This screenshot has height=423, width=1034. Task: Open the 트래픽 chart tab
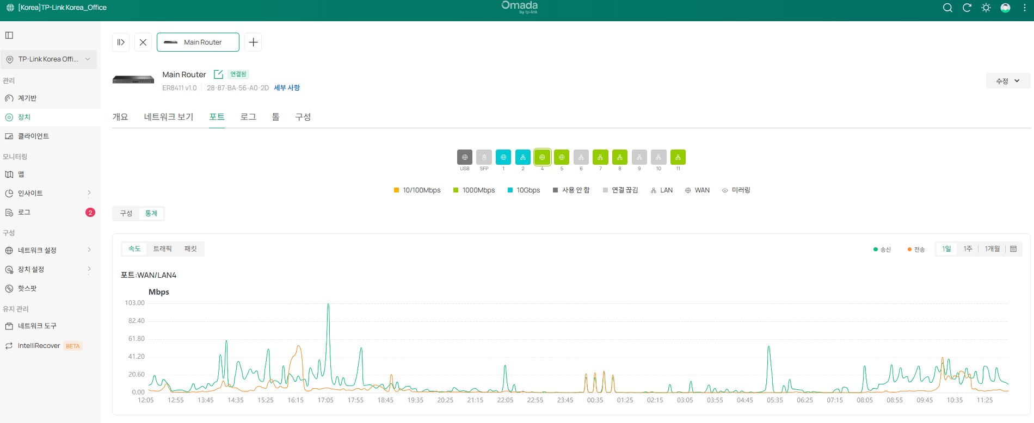point(162,249)
